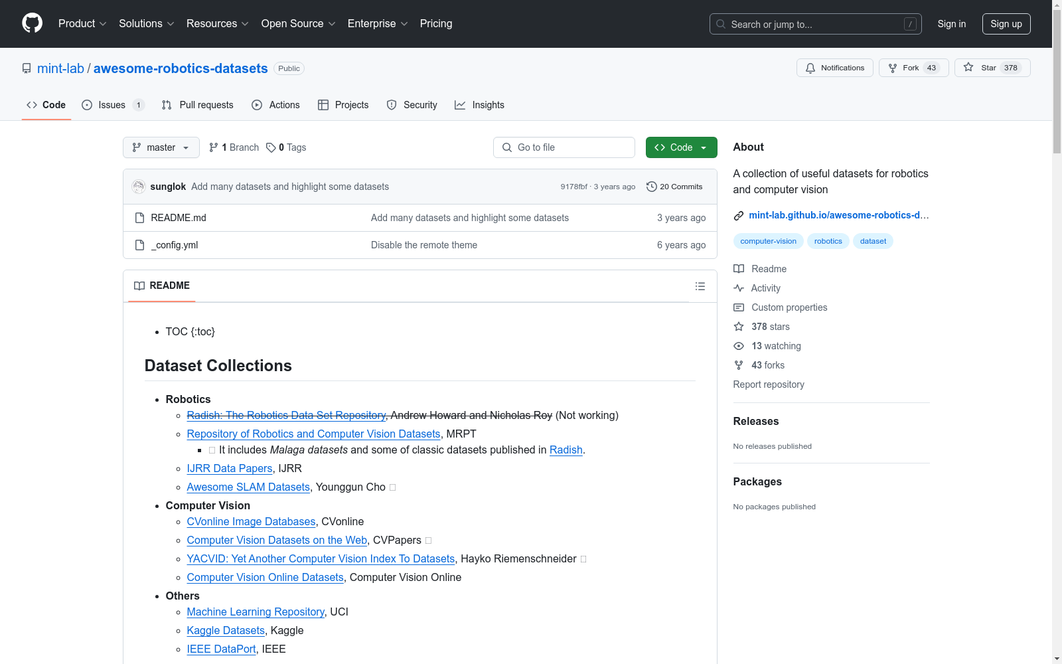Click the search magnifier icon in header
Image resolution: width=1062 pixels, height=664 pixels.
tap(721, 24)
